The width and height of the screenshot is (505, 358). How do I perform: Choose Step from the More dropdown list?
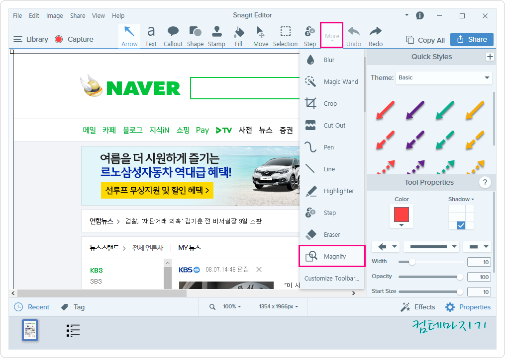332,213
